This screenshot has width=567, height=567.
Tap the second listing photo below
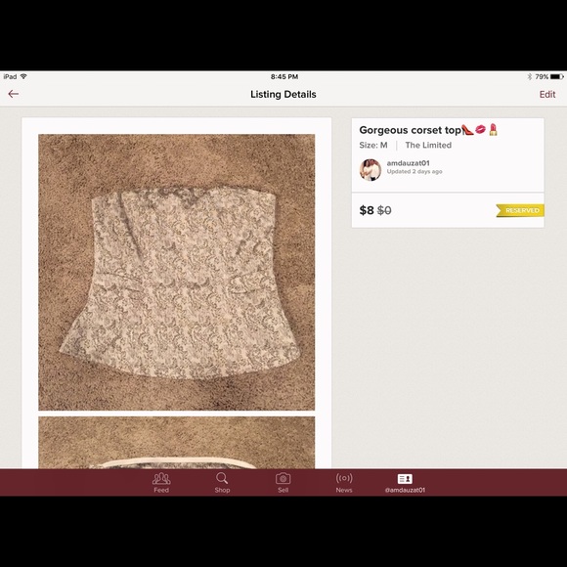click(x=177, y=443)
